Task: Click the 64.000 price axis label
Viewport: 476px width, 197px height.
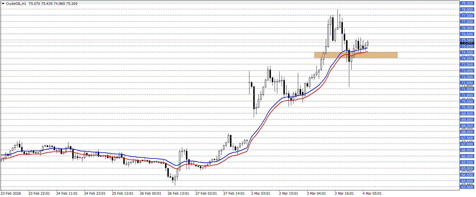Action: click(467, 181)
